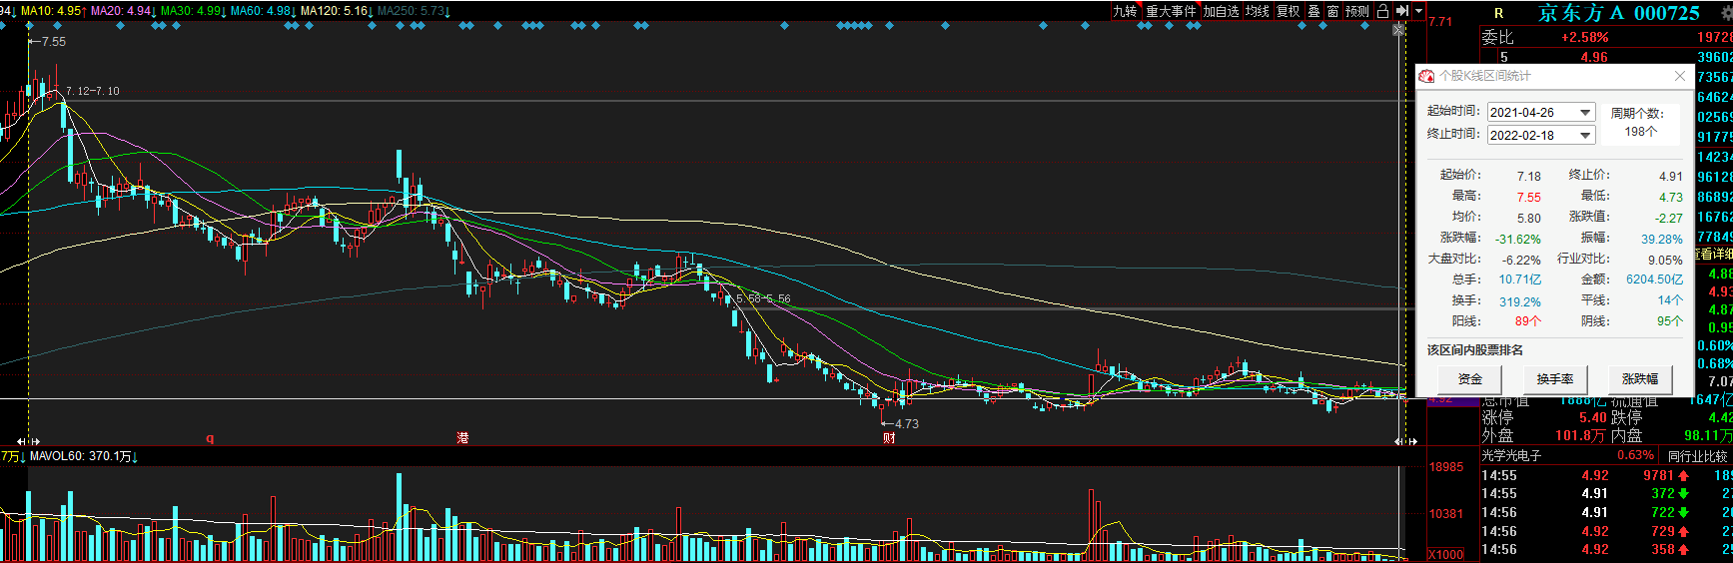Open the 起始时间 start date dropdown
The height and width of the screenshot is (563, 1733).
(1585, 113)
